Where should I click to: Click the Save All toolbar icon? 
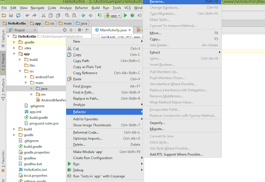click(x=11, y=16)
